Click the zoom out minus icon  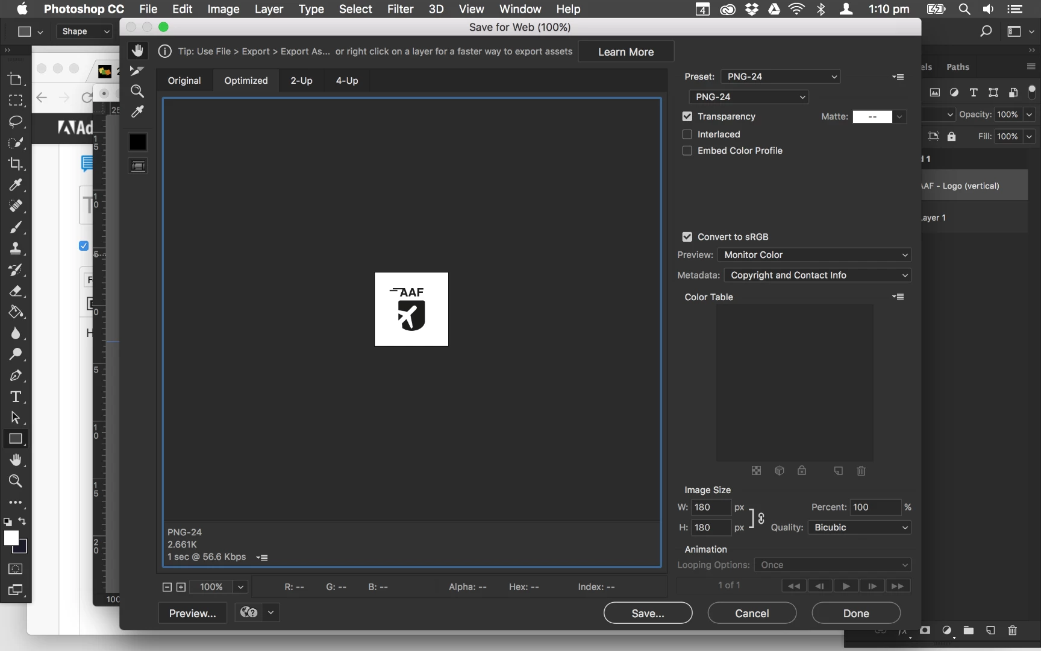point(167,587)
